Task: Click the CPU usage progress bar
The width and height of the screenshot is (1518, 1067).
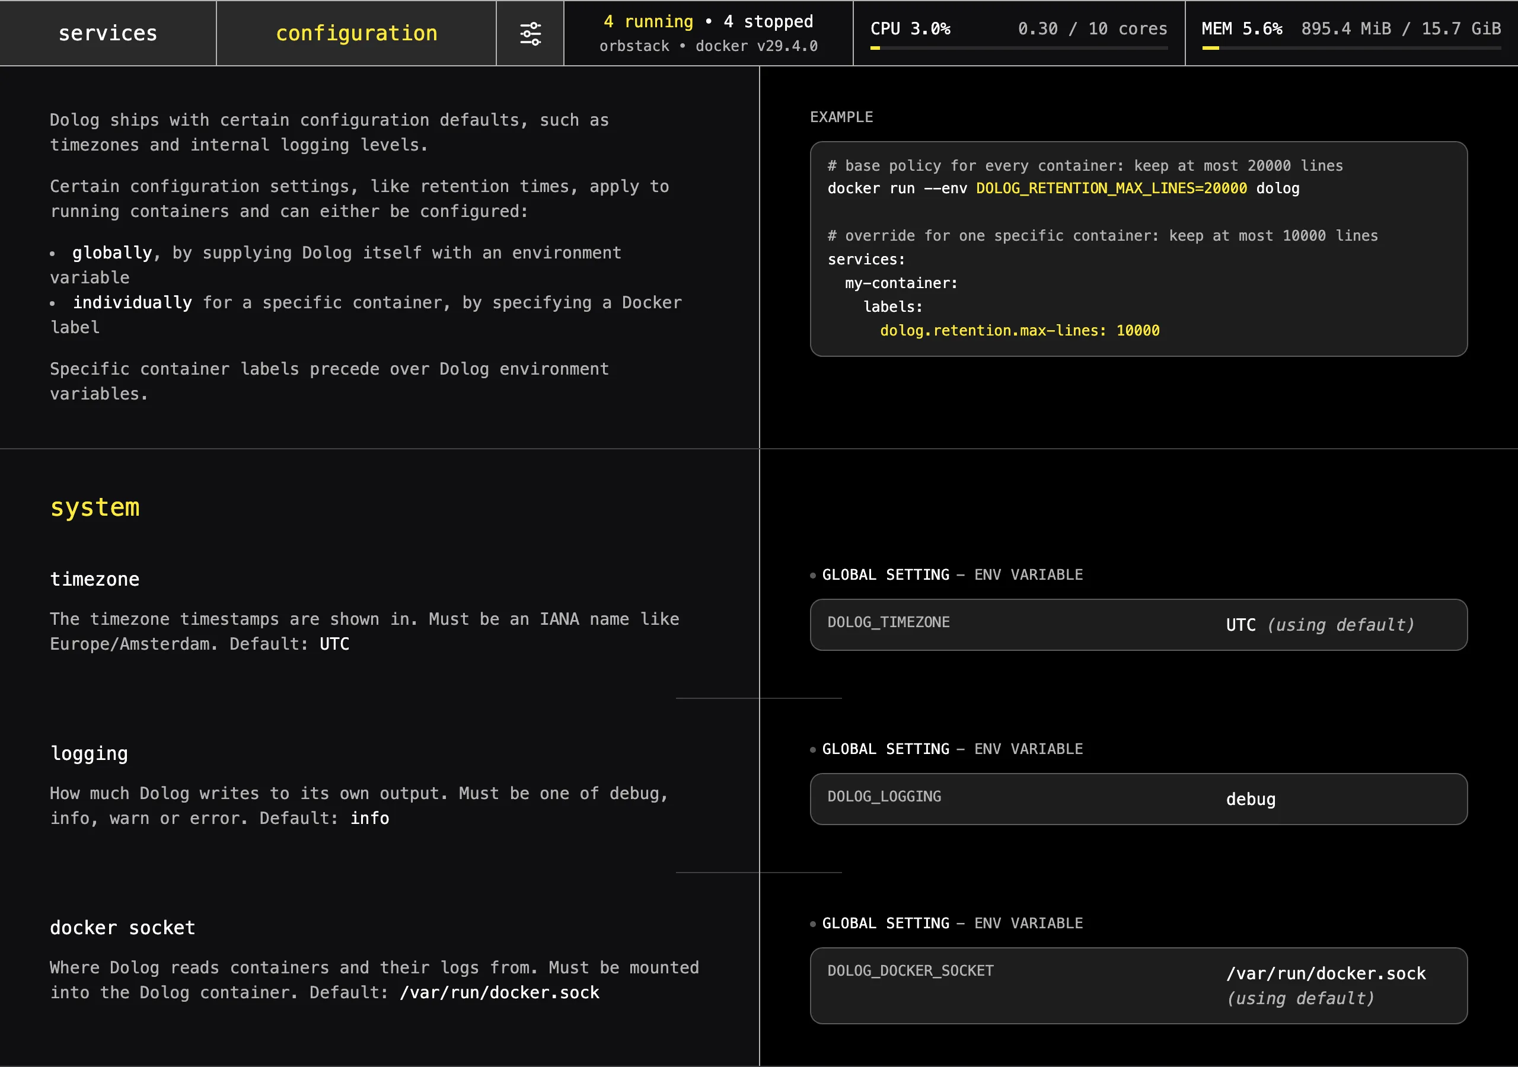Action: pyautogui.click(x=1019, y=47)
